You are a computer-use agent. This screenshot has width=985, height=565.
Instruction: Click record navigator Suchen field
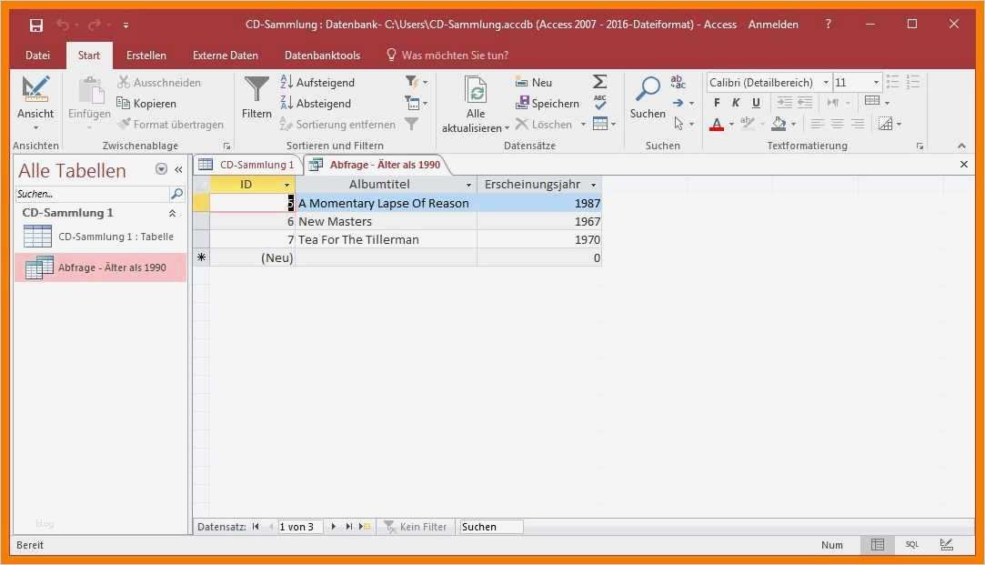[x=490, y=527]
